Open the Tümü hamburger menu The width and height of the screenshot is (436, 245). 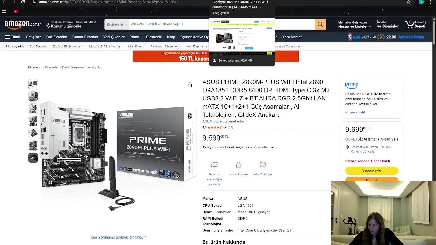[x=13, y=37]
